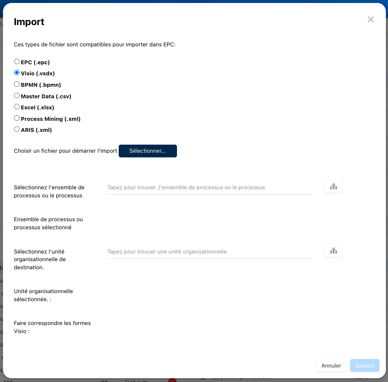The width and height of the screenshot is (388, 382).
Task: Select the EPC (.epc) radio option
Action: [17, 62]
